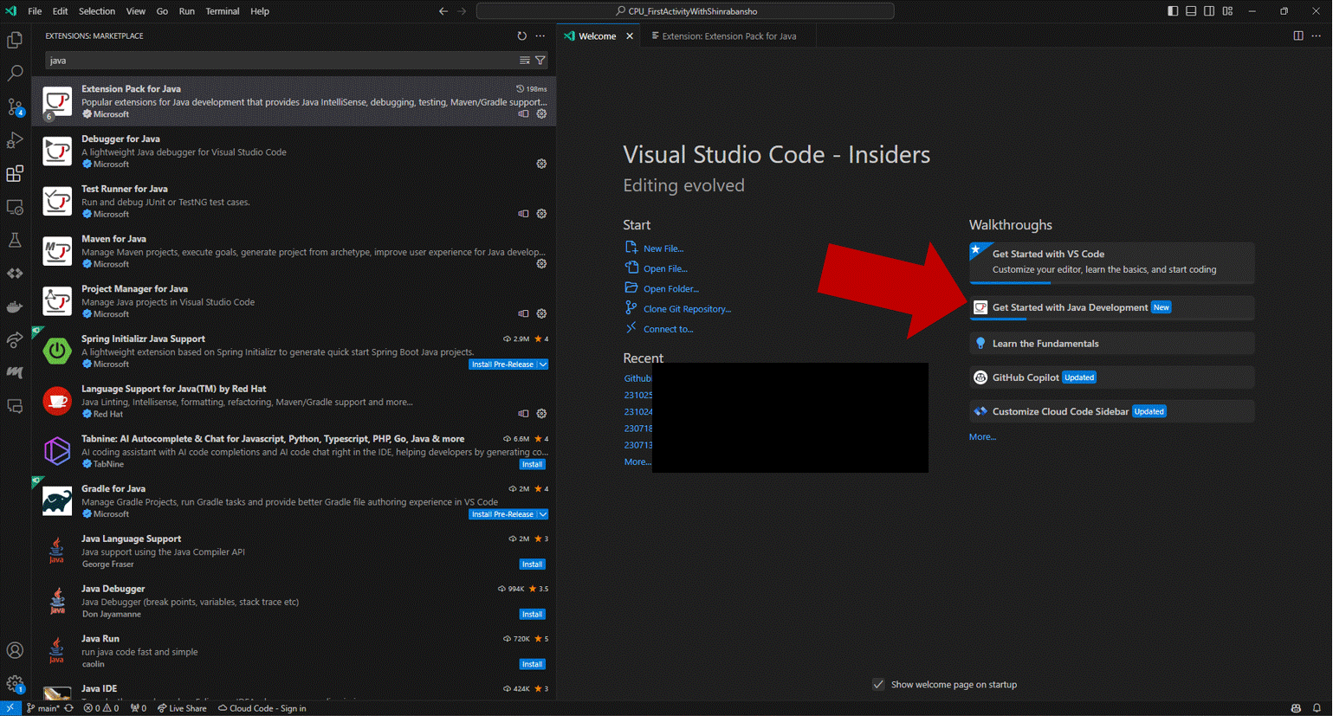Refresh the extensions marketplace list
The width and height of the screenshot is (1333, 716).
pyautogui.click(x=521, y=36)
